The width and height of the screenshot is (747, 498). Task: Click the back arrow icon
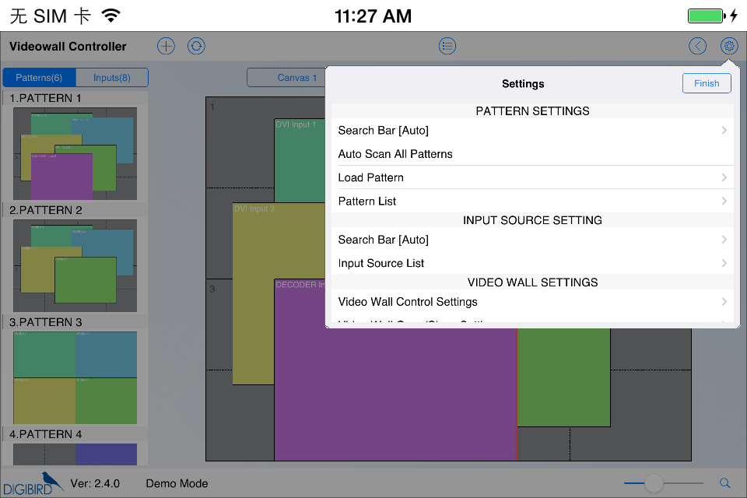[x=697, y=46]
